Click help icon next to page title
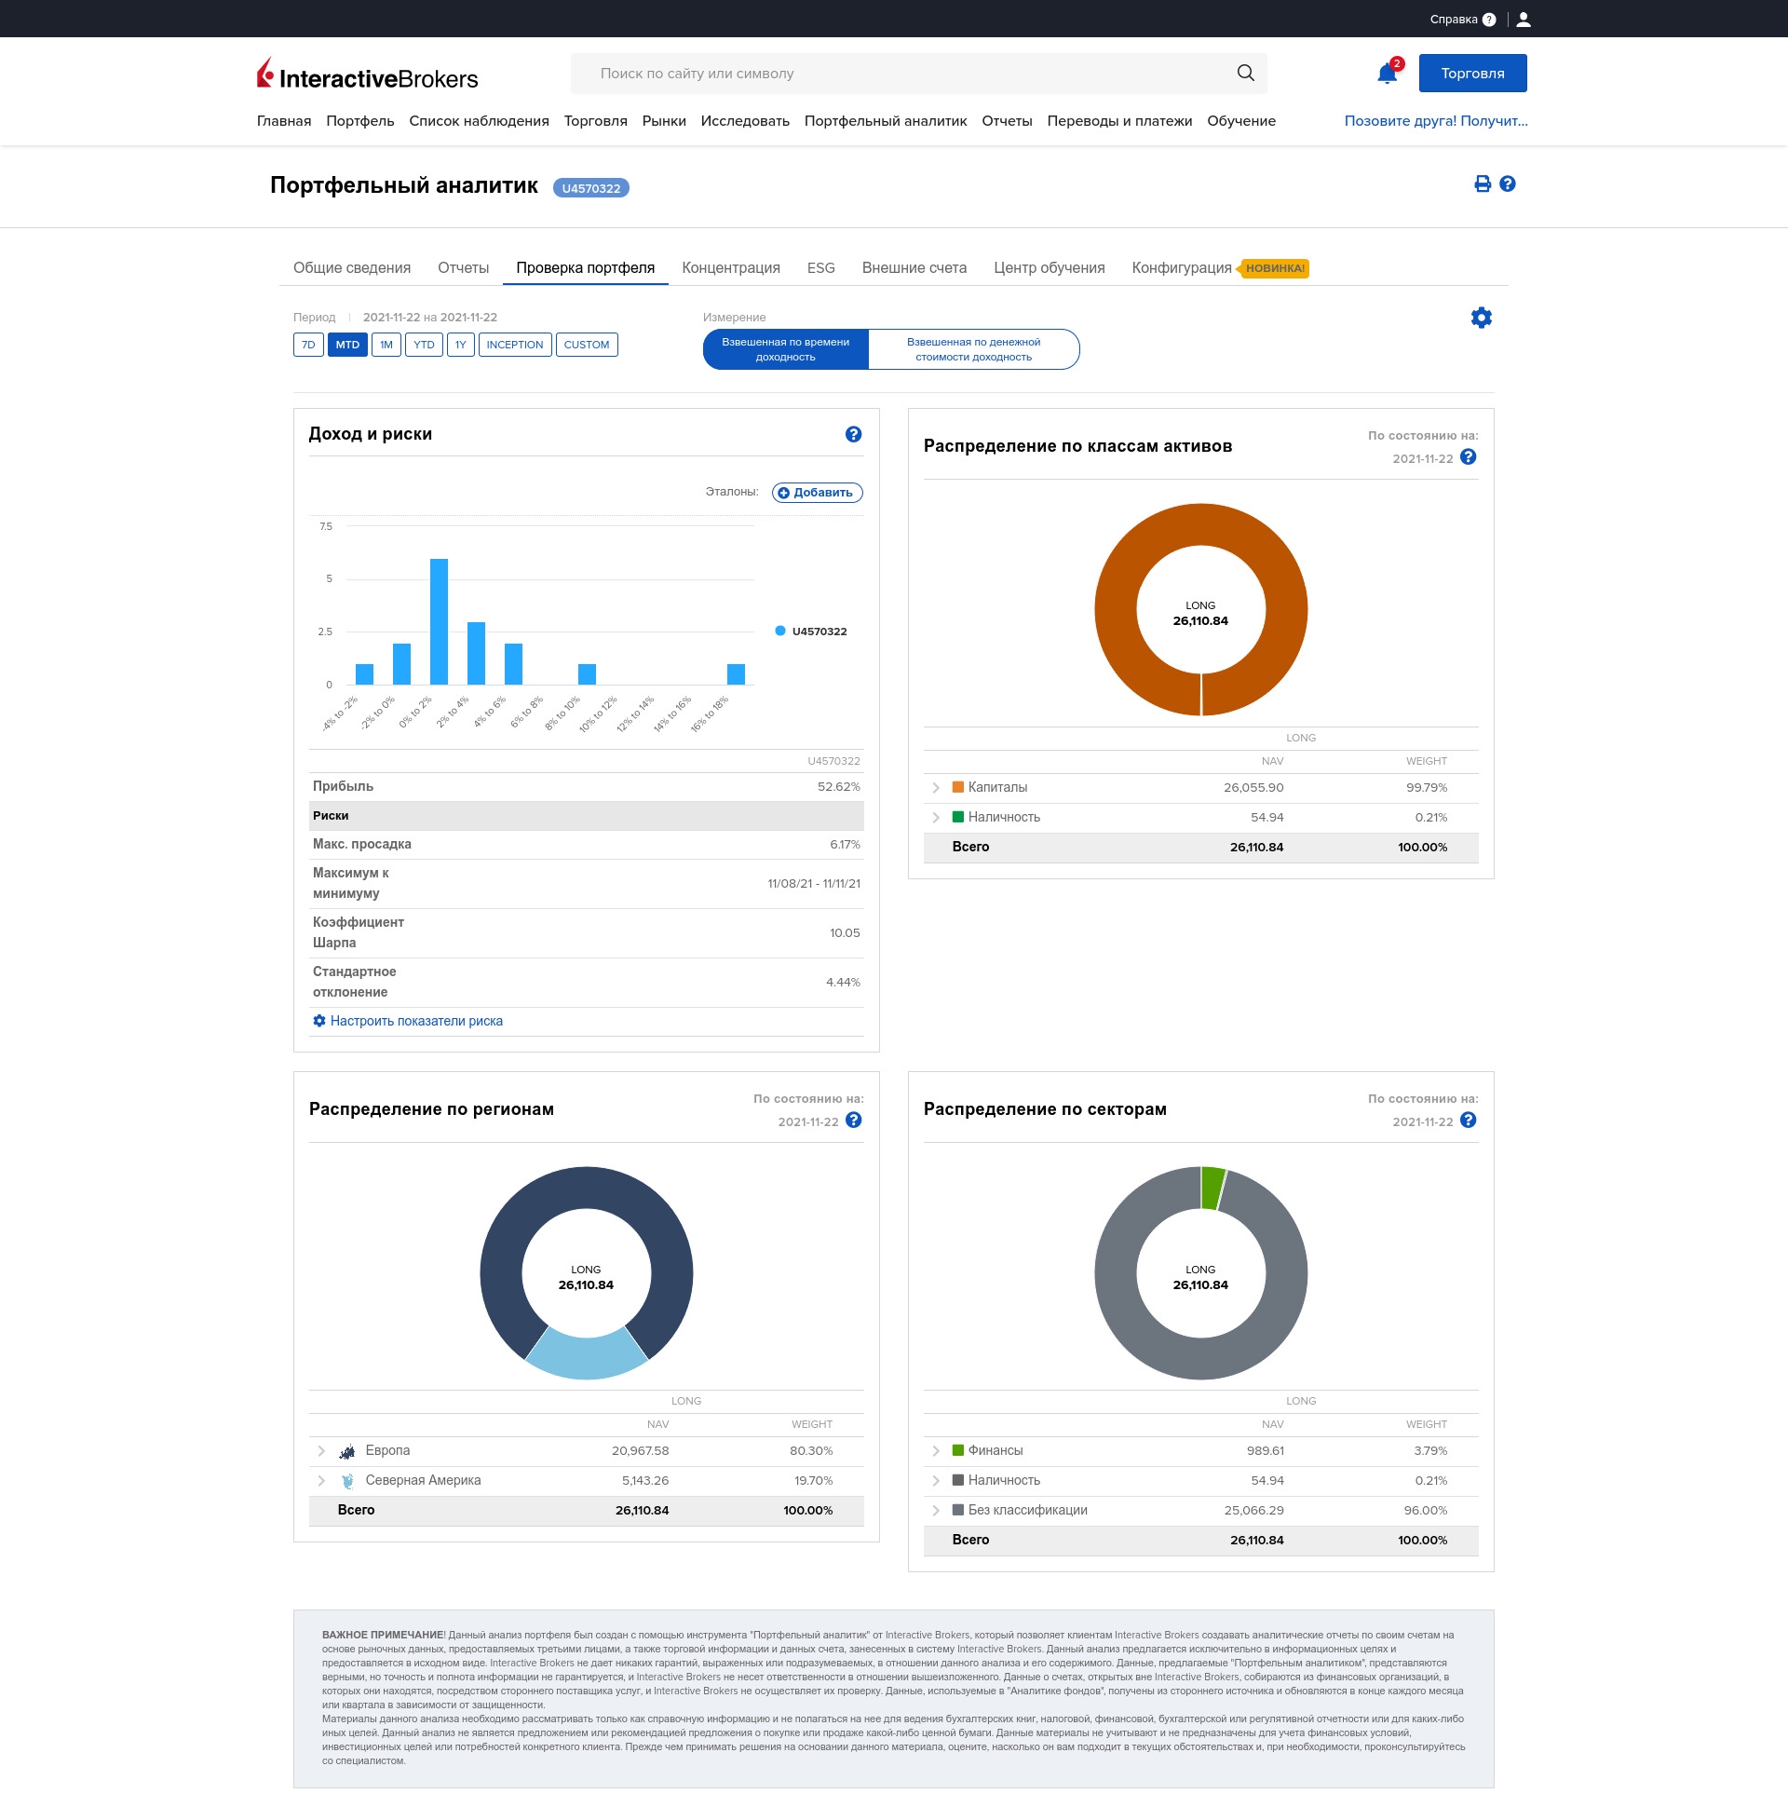 point(1508,184)
